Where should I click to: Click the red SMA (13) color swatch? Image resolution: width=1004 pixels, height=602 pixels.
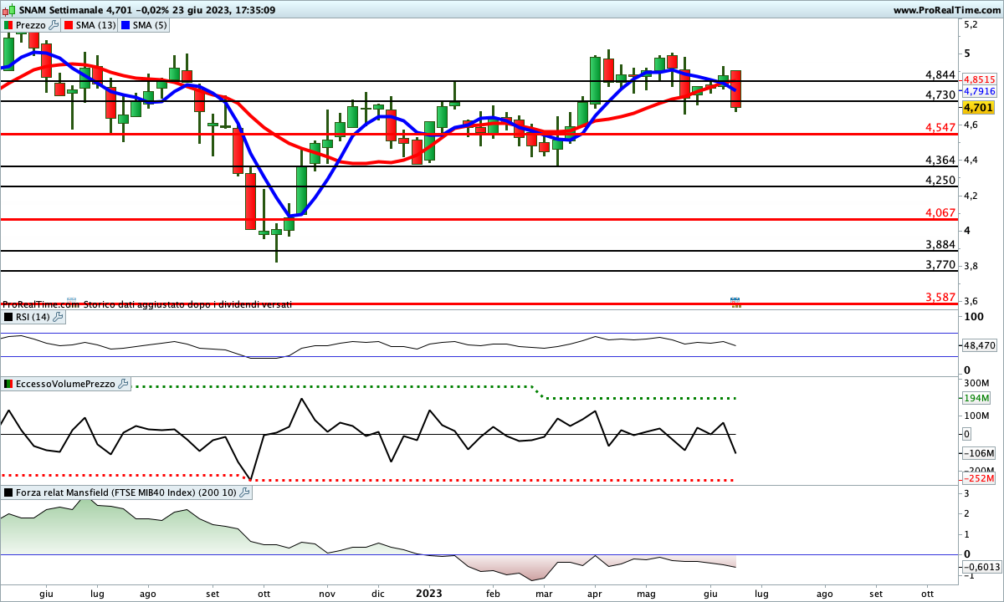[69, 25]
